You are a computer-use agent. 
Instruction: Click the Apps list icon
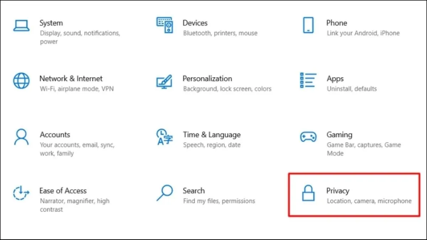(308, 81)
